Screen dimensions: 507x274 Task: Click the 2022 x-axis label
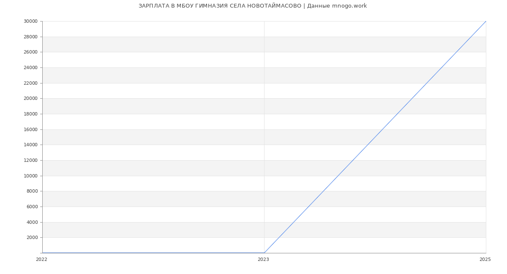41,260
